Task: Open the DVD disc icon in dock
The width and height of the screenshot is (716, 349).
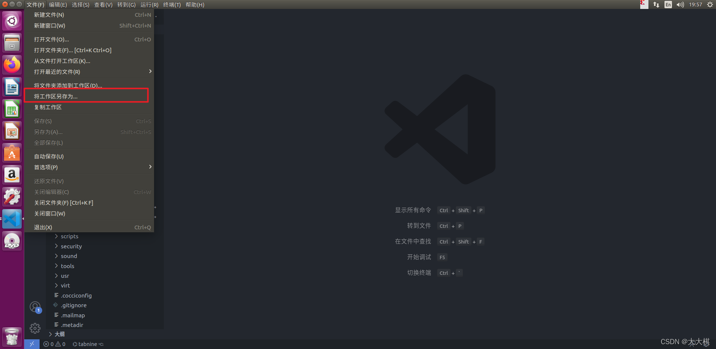Action: tap(12, 241)
